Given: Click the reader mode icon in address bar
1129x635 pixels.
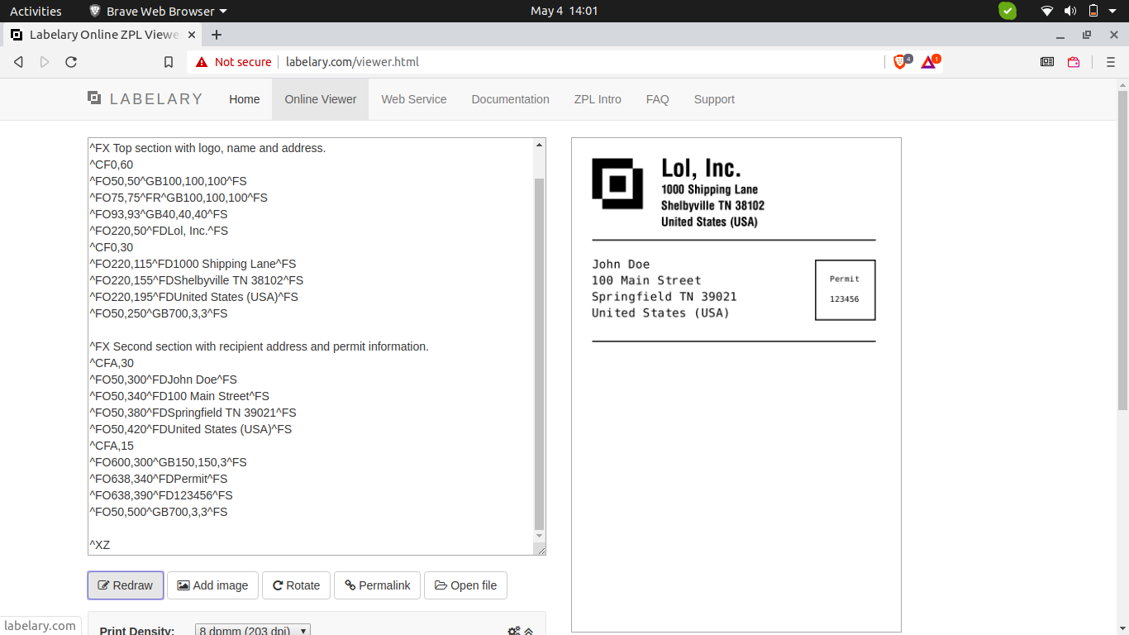Looking at the screenshot, I should pos(1046,61).
